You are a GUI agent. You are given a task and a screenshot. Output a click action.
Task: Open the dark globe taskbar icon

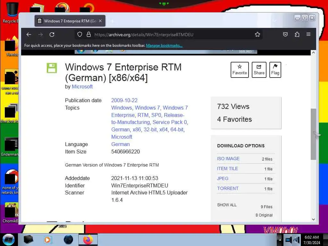tap(69, 240)
